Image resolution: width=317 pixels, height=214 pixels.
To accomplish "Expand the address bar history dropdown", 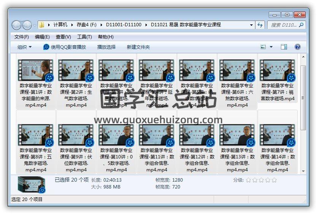I will pyautogui.click(x=252, y=25).
